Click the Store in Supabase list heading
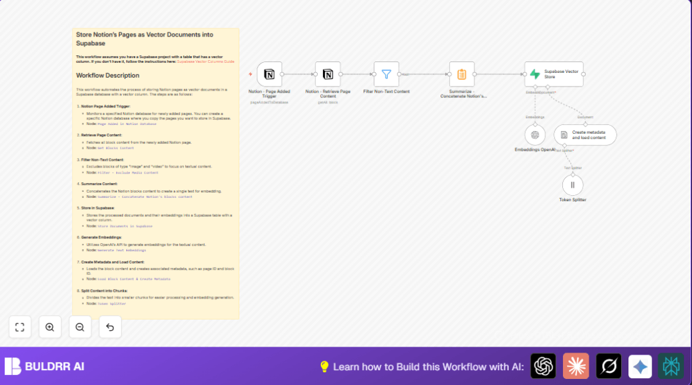Image resolution: width=692 pixels, height=385 pixels. pyautogui.click(x=97, y=208)
